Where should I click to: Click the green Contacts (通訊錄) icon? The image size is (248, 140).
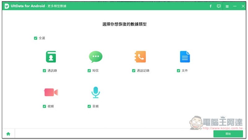(x=51, y=57)
